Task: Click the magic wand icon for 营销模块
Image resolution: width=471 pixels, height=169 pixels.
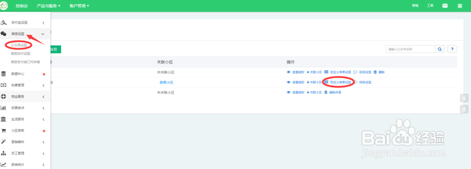Action: click(3, 142)
